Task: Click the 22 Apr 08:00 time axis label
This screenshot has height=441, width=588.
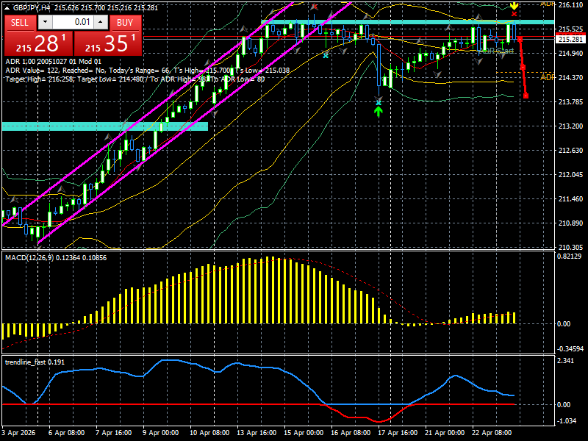Action: coord(492,433)
